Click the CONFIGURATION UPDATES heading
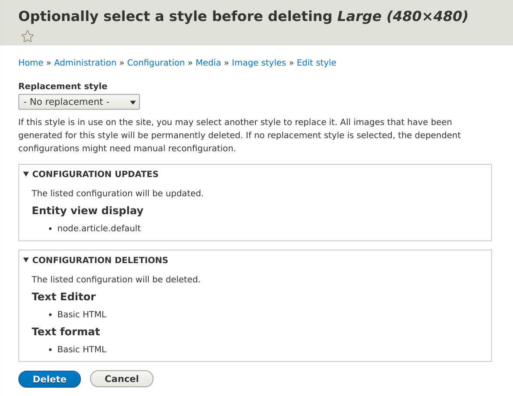The image size is (513, 396). (x=95, y=174)
